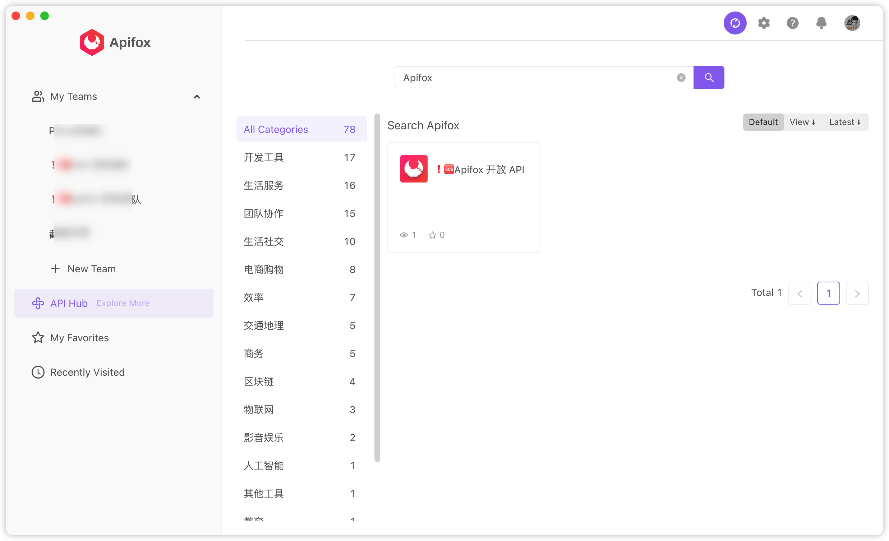Click the My Favorites star icon
889x541 pixels.
tap(38, 338)
